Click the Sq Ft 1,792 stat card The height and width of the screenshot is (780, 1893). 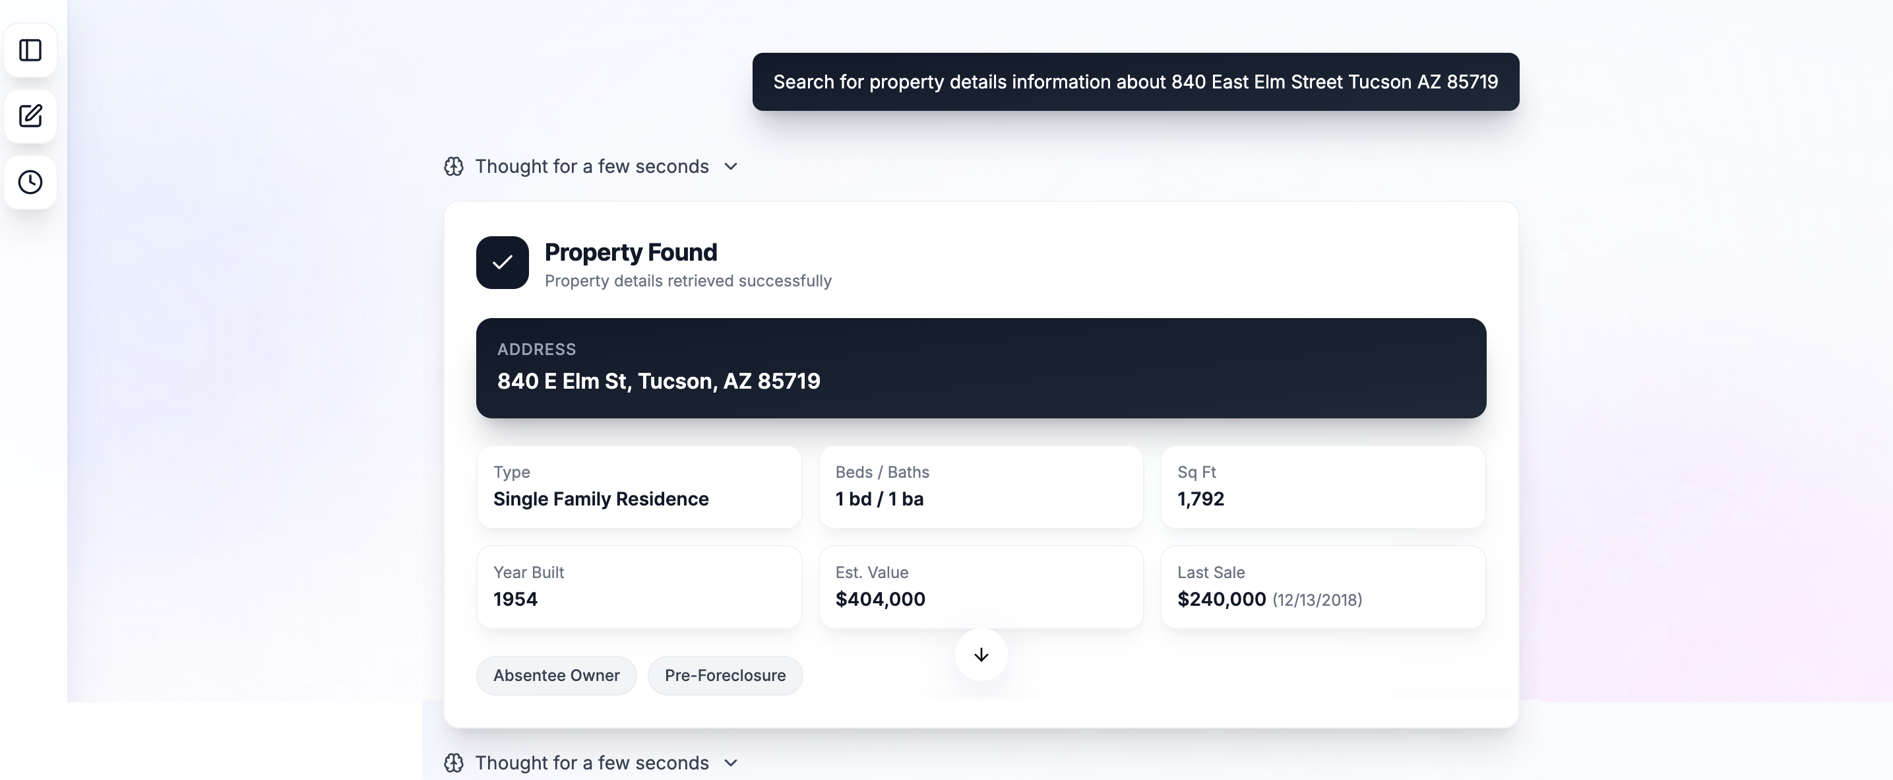point(1322,486)
